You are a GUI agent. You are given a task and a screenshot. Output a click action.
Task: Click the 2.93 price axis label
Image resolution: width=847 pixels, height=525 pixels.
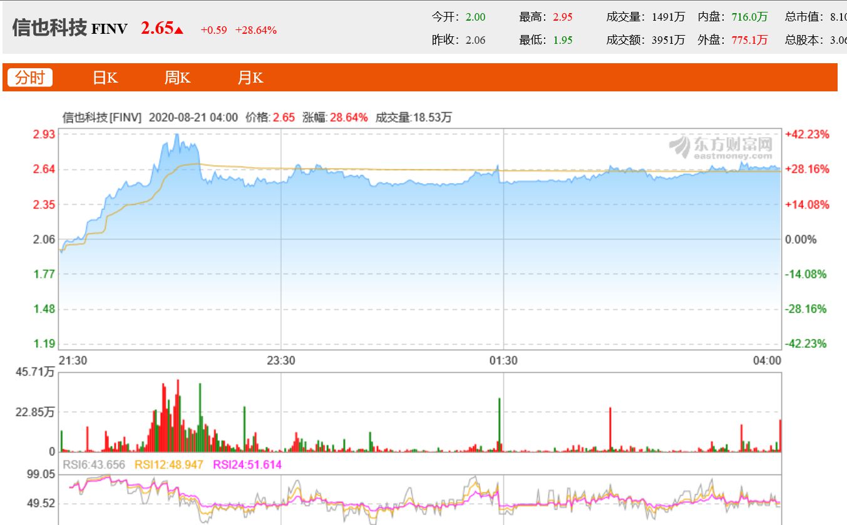[x=44, y=135]
